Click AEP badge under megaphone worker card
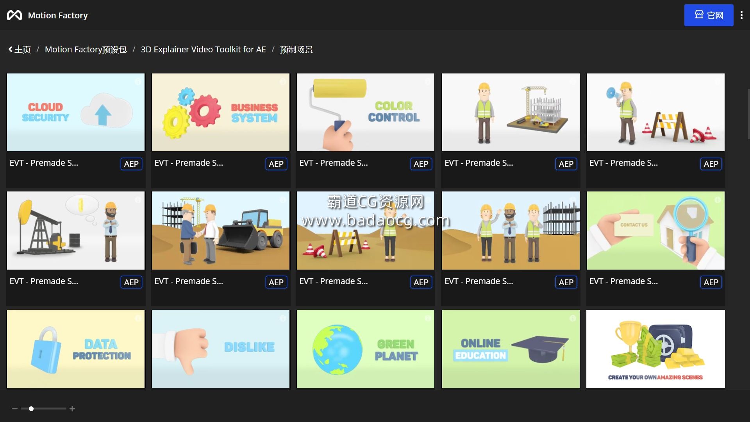The height and width of the screenshot is (422, 750). click(x=711, y=164)
